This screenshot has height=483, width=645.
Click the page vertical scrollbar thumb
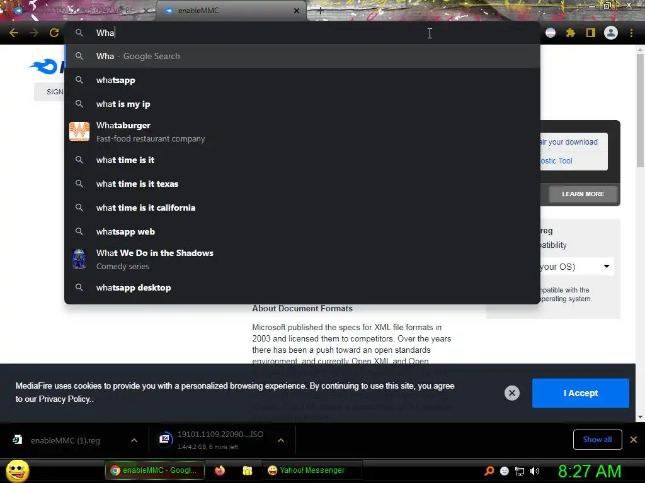[x=640, y=110]
